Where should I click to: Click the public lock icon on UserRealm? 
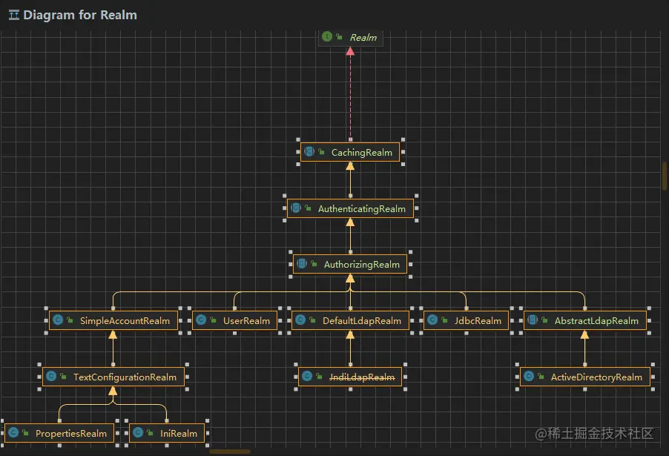point(213,320)
